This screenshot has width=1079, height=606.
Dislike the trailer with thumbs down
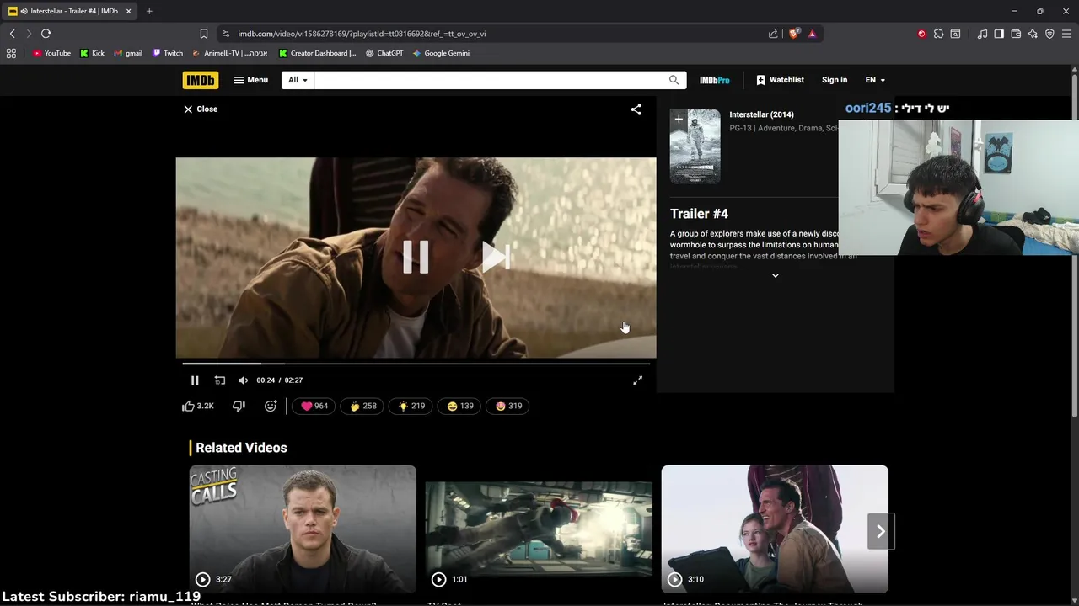(239, 406)
